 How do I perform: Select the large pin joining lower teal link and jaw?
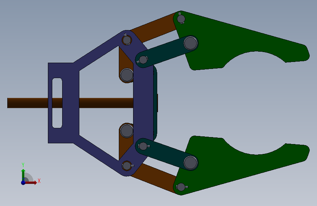[190, 163]
